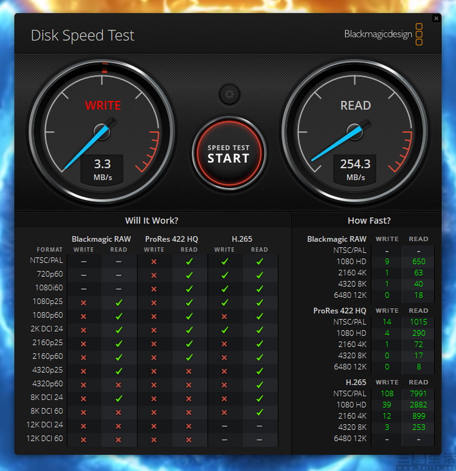Click 1080p60 H.265 write red cross

click(x=224, y=317)
